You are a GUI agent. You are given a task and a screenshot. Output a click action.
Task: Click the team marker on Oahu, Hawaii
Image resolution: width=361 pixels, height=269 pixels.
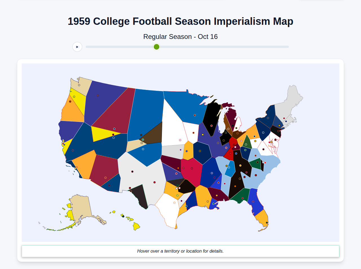tap(123, 217)
